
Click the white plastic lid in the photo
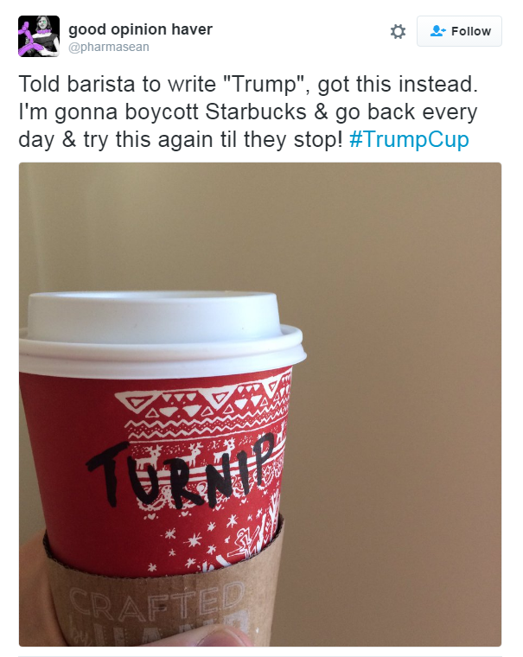click(161, 333)
